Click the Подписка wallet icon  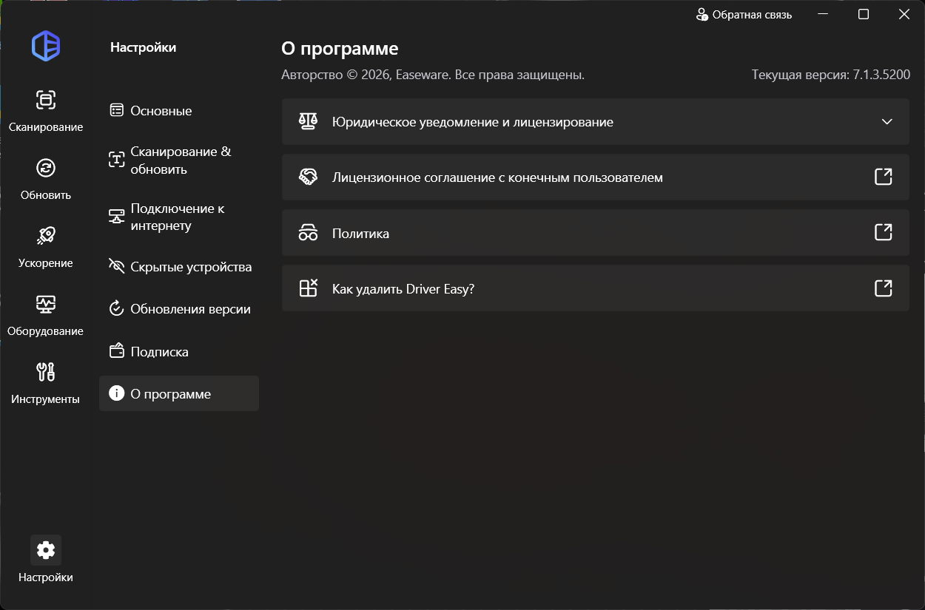pyautogui.click(x=116, y=351)
